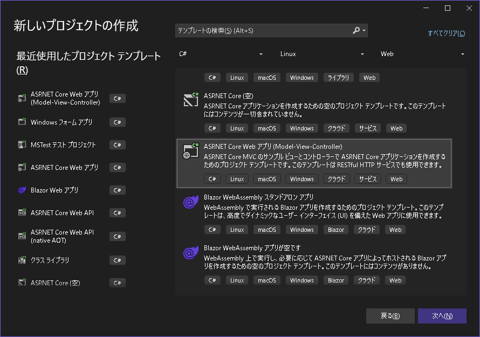Click Web API (native AOT) icon

[22, 236]
